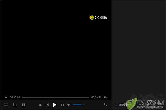Click the total duration 00:03:36 label
Image resolution: width=166 pixels, height=110 pixels.
96,97
